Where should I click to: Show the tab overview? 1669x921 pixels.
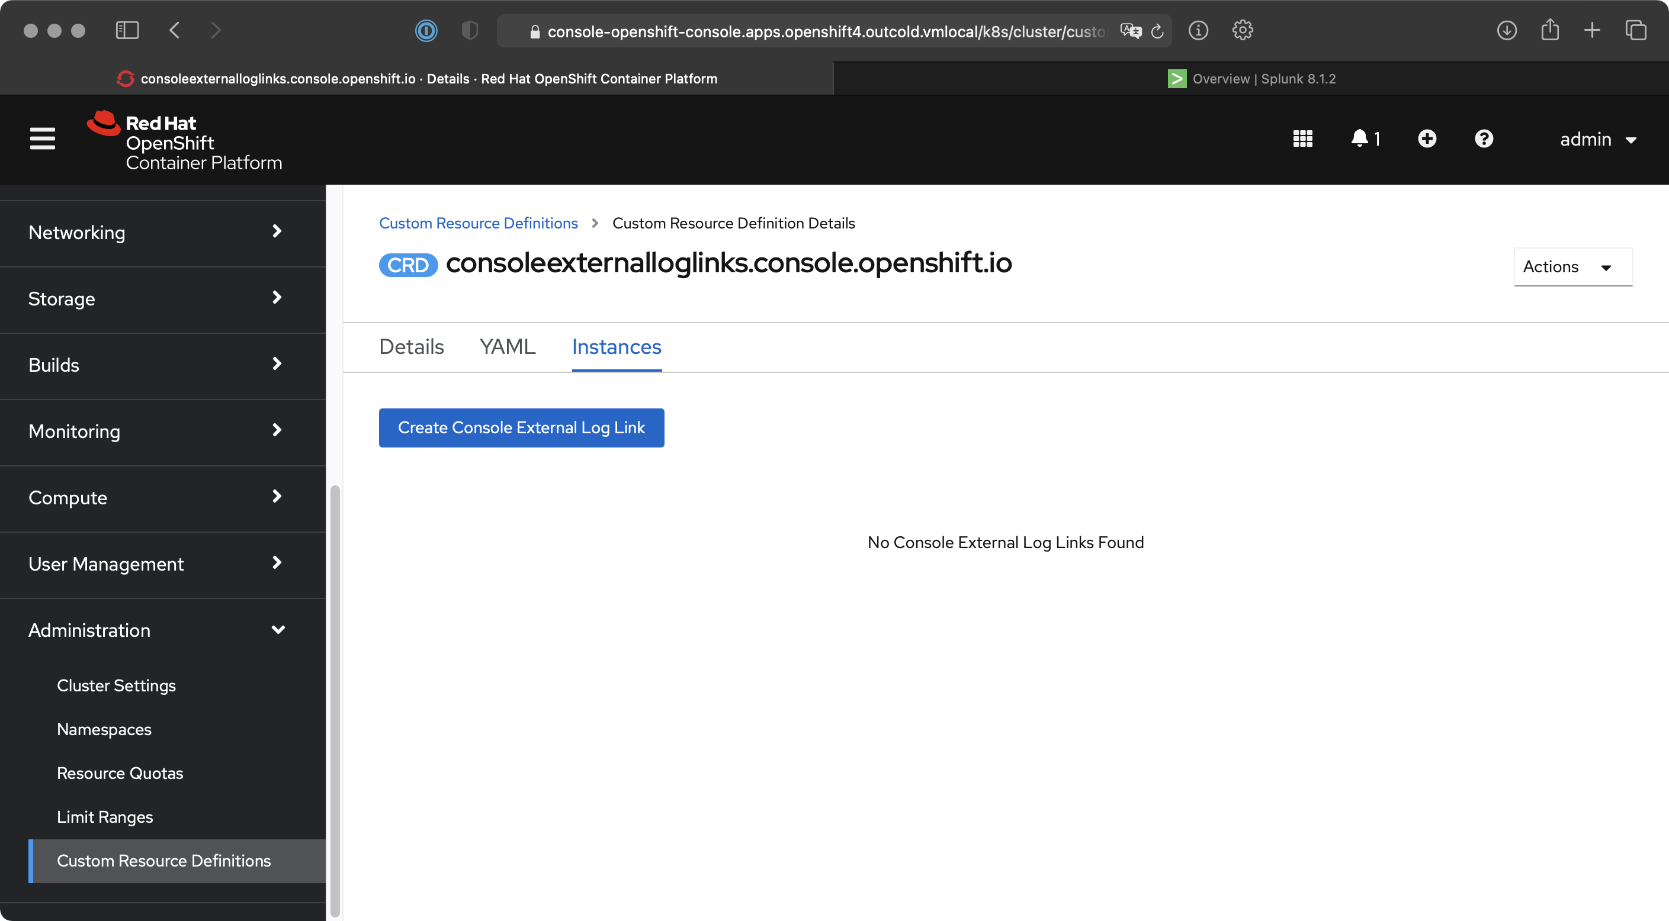click(1635, 30)
